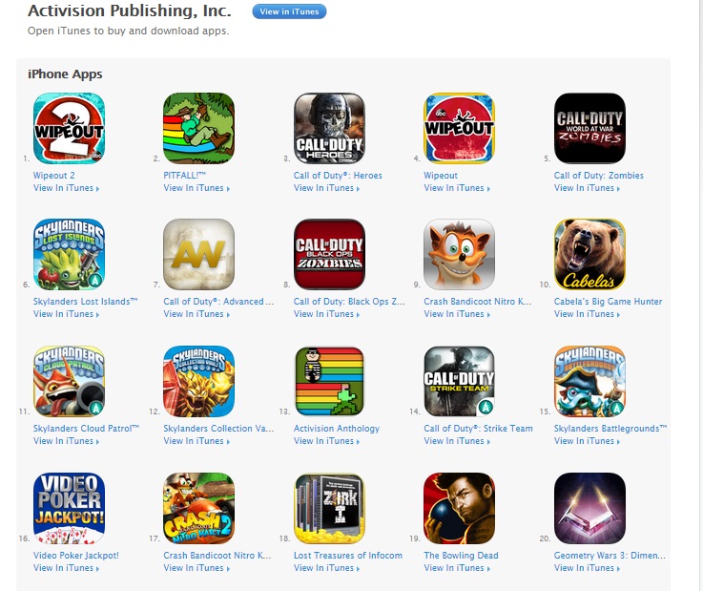Select the Zork Lost Treasures icon

tap(329, 509)
